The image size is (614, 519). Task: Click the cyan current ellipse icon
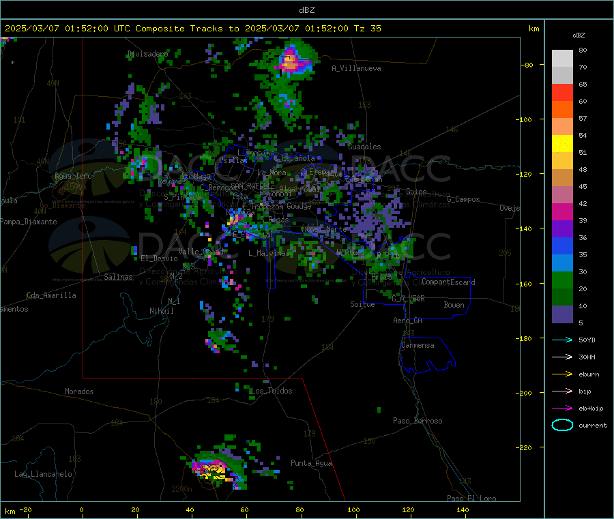tap(562, 425)
